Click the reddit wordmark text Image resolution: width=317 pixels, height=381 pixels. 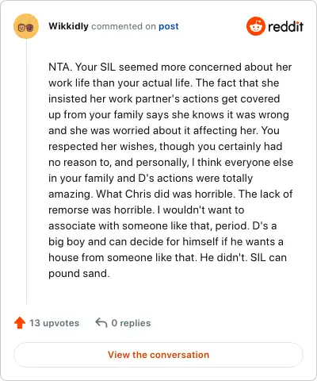[285, 26]
